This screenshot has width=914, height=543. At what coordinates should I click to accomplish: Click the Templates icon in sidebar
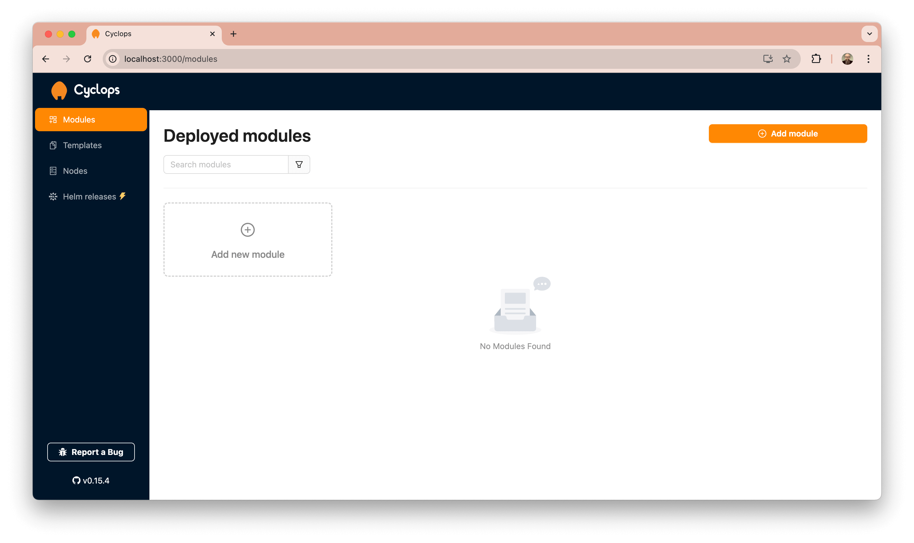click(53, 145)
